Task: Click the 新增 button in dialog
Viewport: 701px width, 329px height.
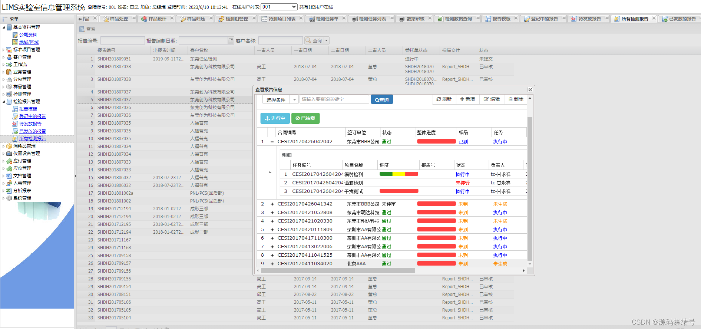Action: [467, 99]
